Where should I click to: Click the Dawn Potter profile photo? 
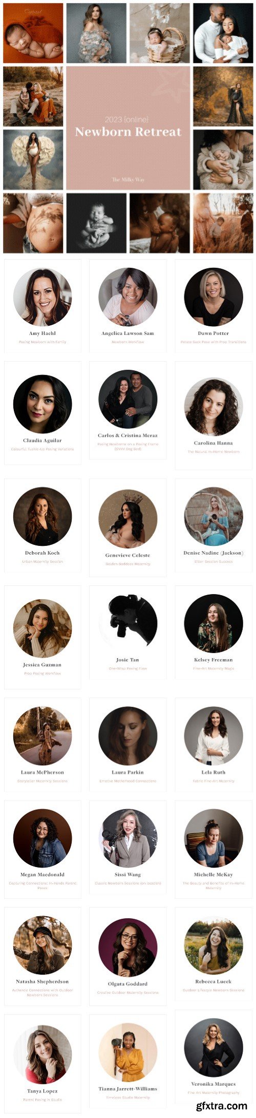(214, 297)
